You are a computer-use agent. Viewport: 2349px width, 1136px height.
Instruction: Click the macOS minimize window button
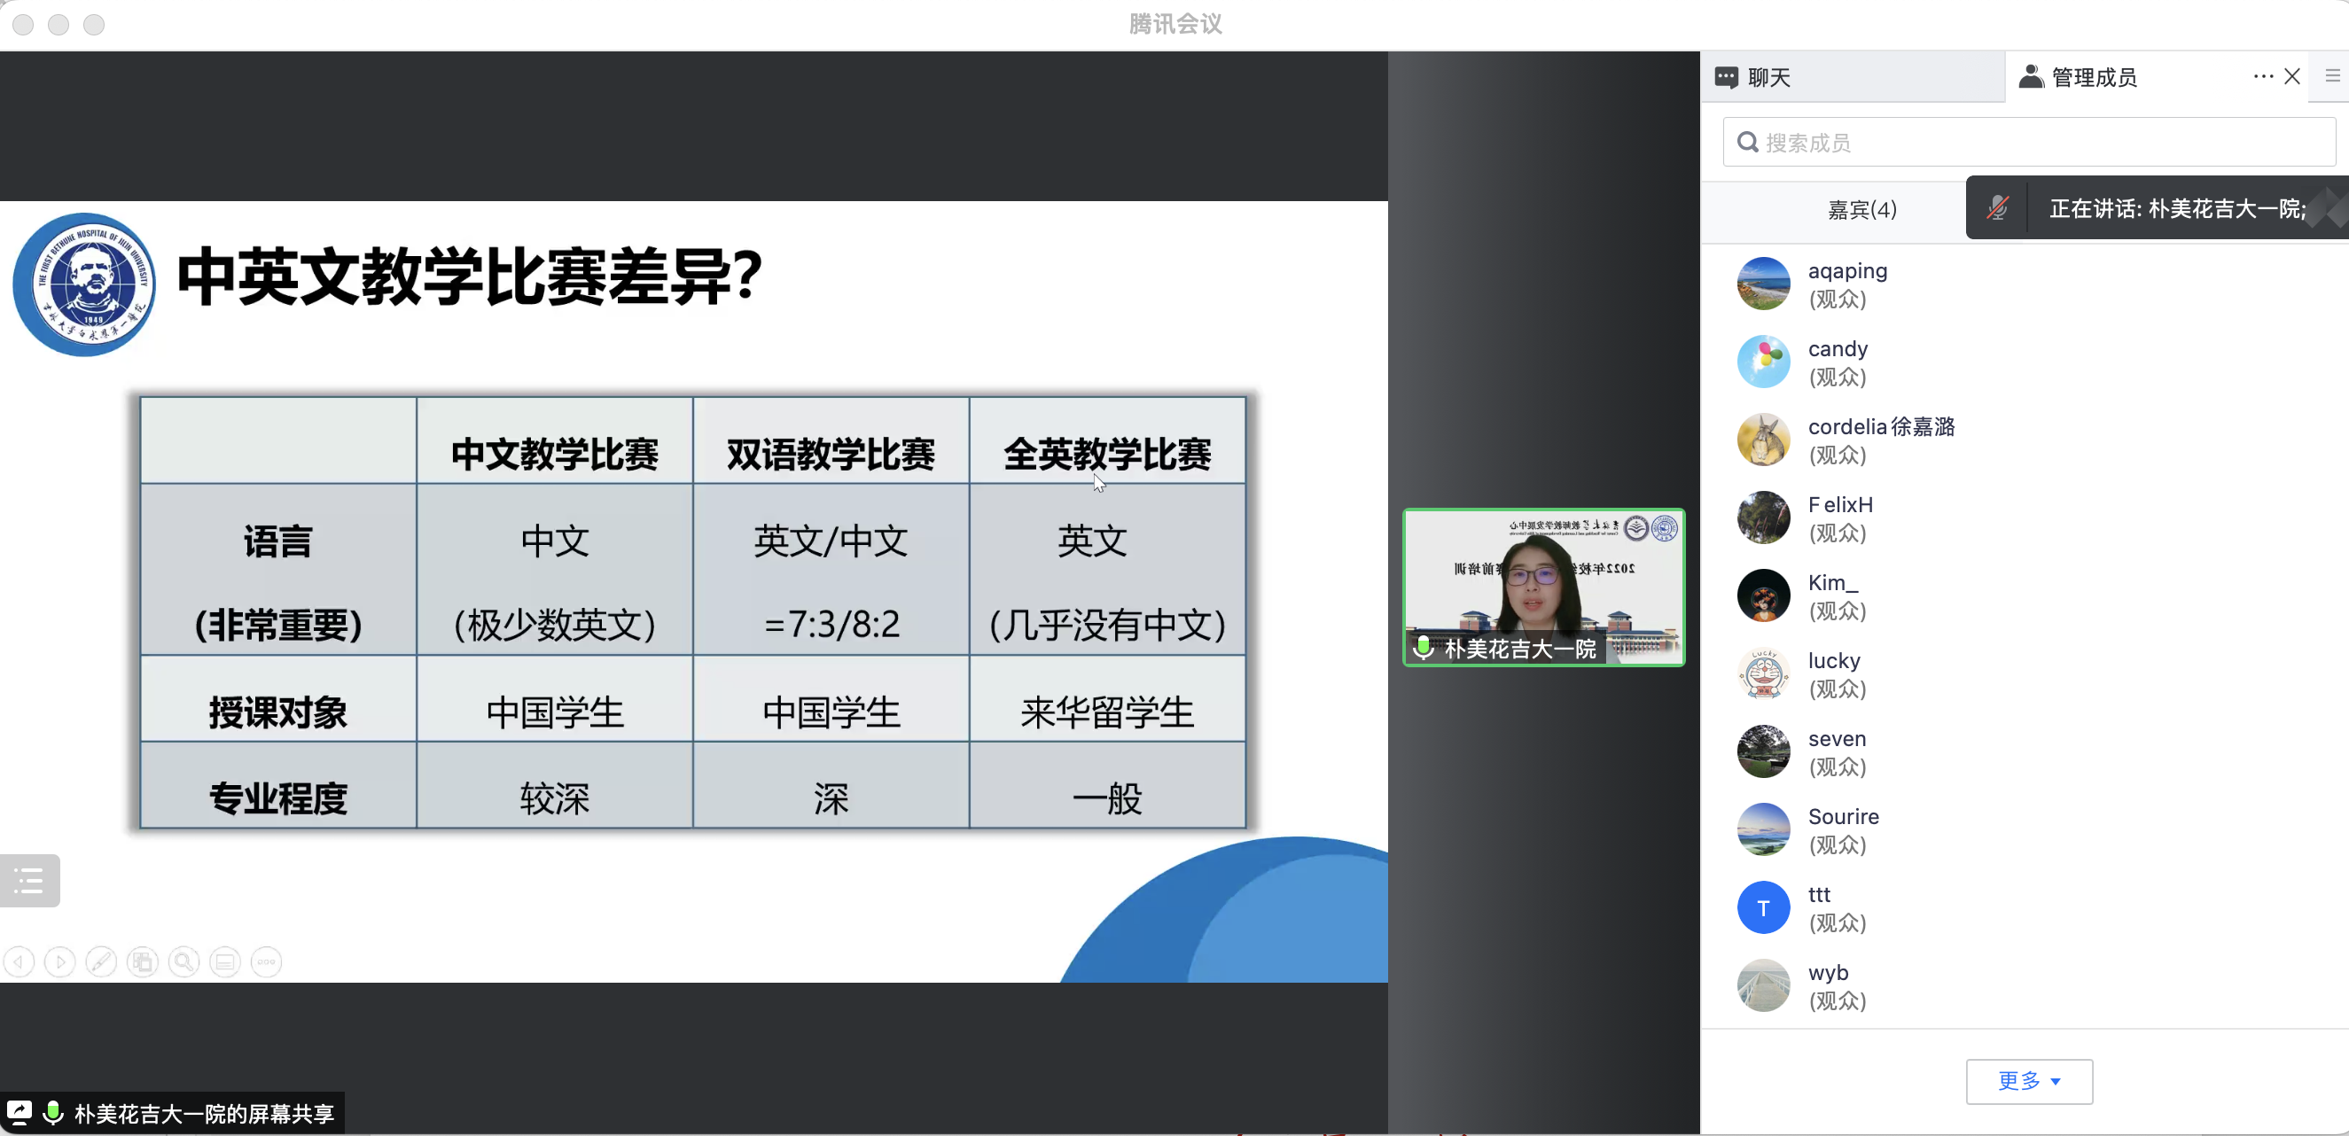59,25
